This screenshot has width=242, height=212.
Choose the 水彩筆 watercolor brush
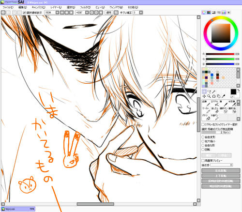(232, 103)
